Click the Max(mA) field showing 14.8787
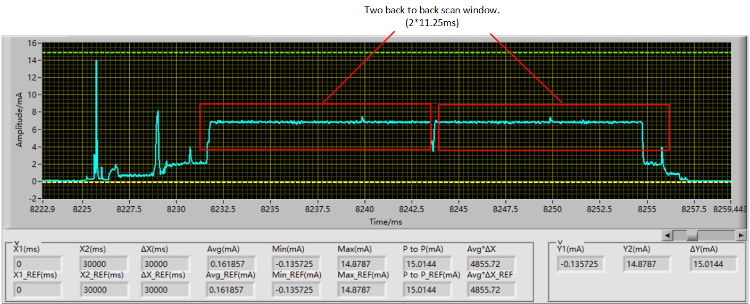 click(362, 264)
